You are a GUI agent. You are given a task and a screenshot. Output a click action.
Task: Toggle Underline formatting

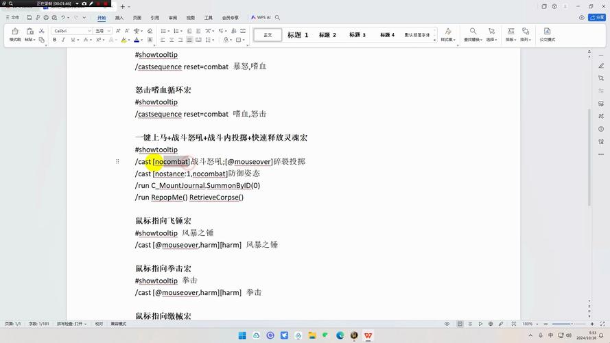[73, 40]
